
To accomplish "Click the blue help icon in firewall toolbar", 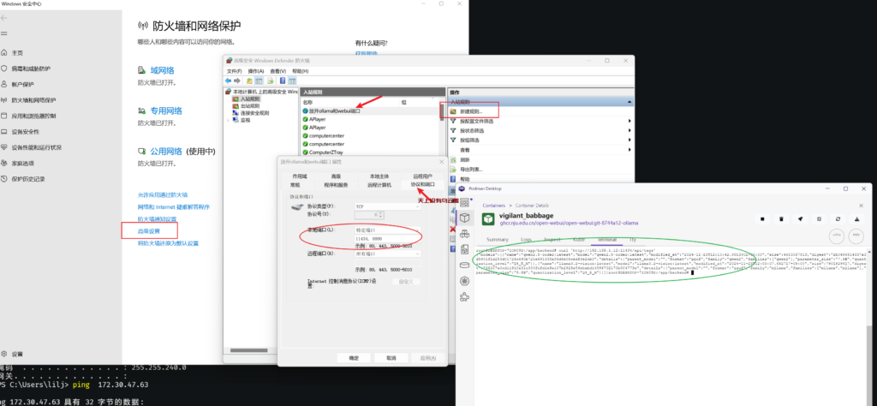I will pos(283,81).
